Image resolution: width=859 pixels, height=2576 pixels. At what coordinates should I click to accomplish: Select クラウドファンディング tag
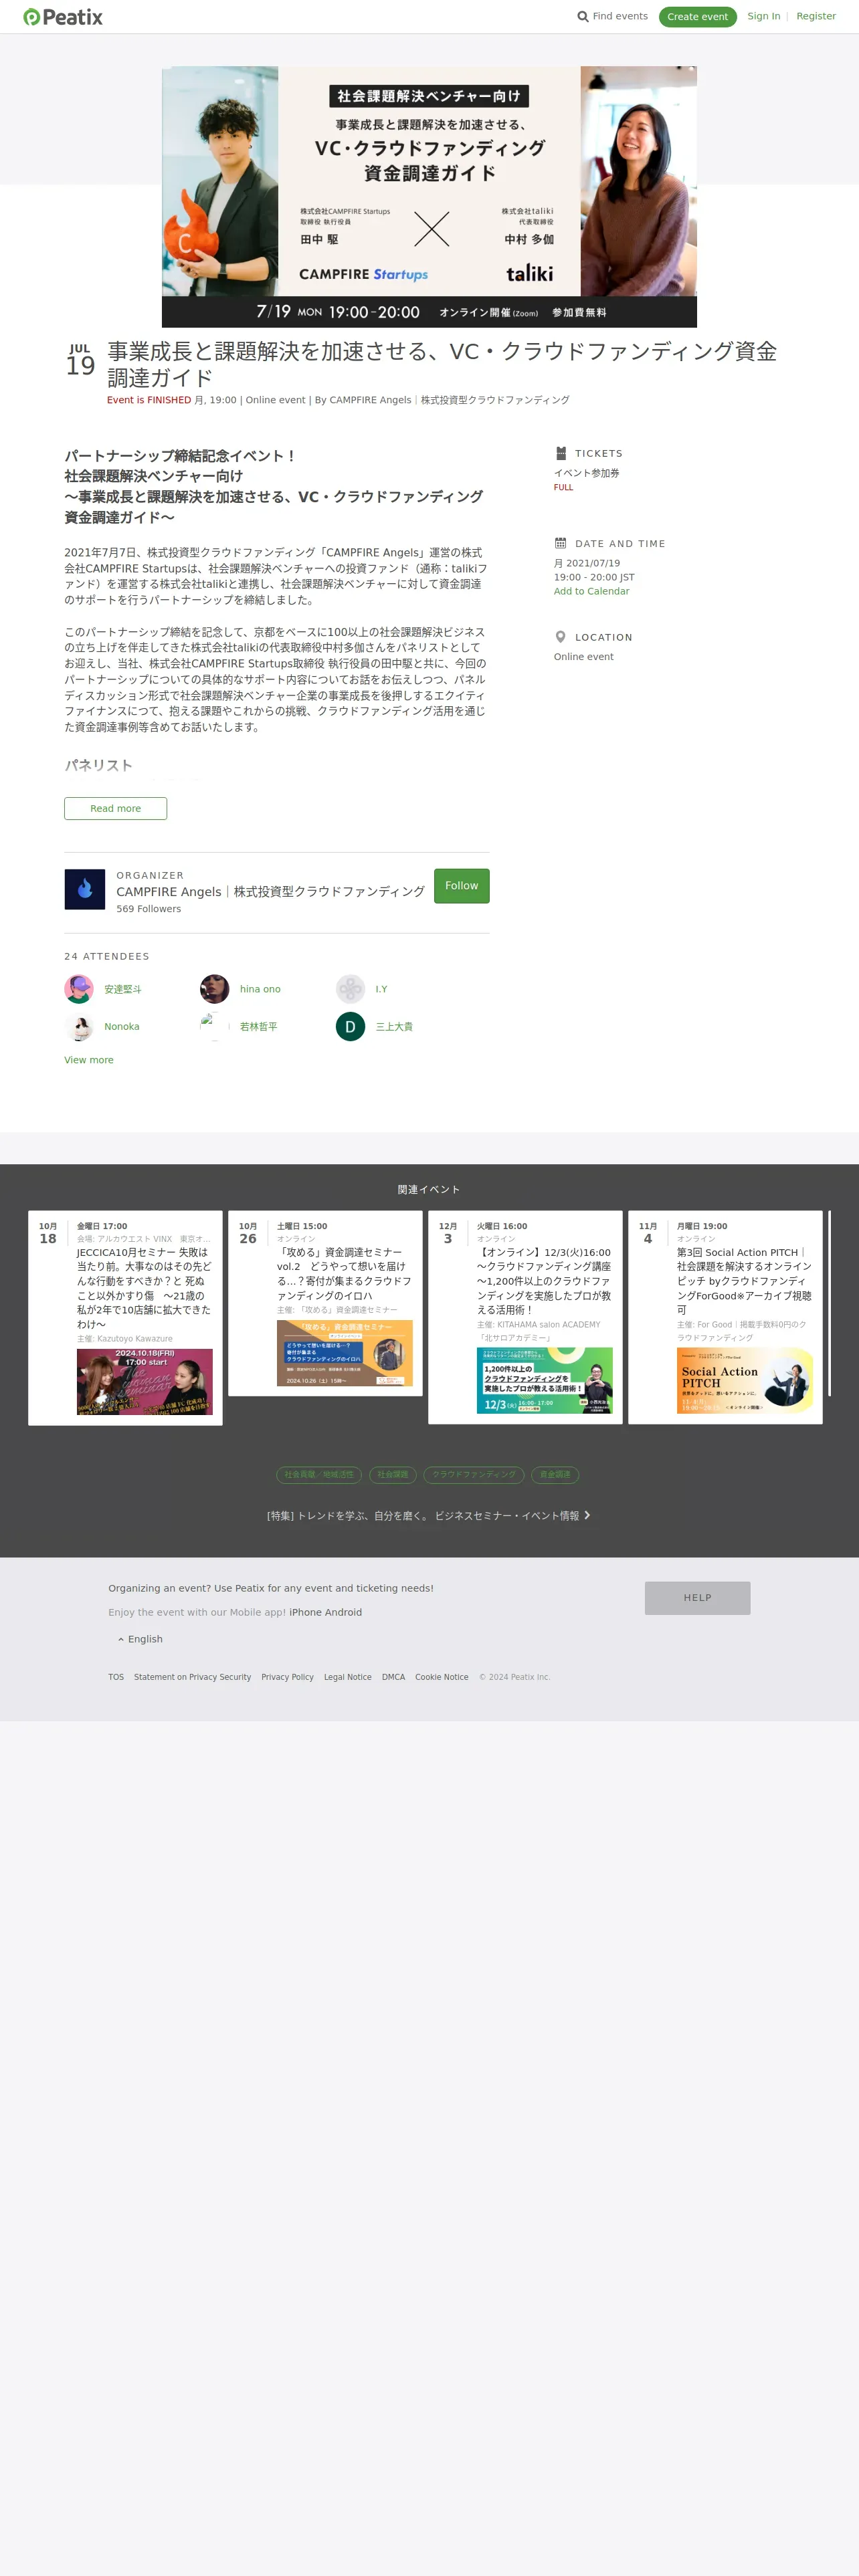pos(474,1474)
